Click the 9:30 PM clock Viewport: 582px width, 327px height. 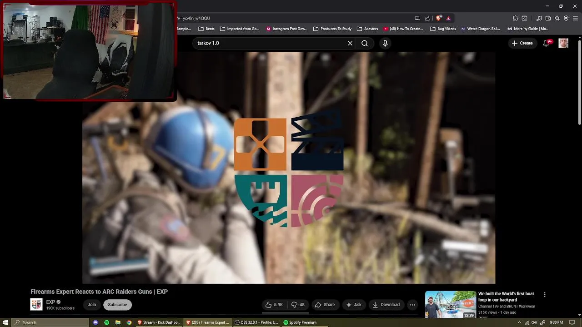(x=556, y=322)
